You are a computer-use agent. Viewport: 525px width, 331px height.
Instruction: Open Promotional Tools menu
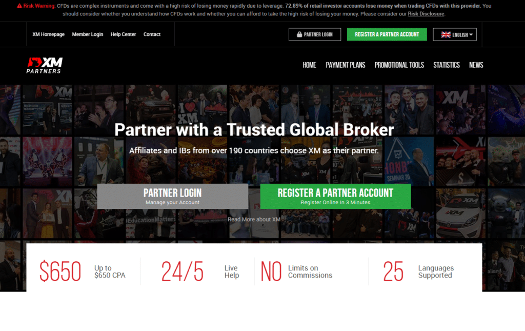pyautogui.click(x=399, y=65)
